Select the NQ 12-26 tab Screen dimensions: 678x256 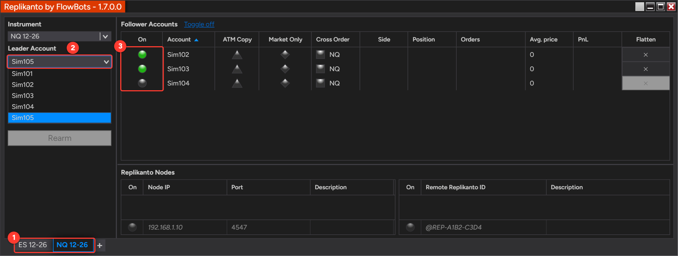pyautogui.click(x=72, y=245)
